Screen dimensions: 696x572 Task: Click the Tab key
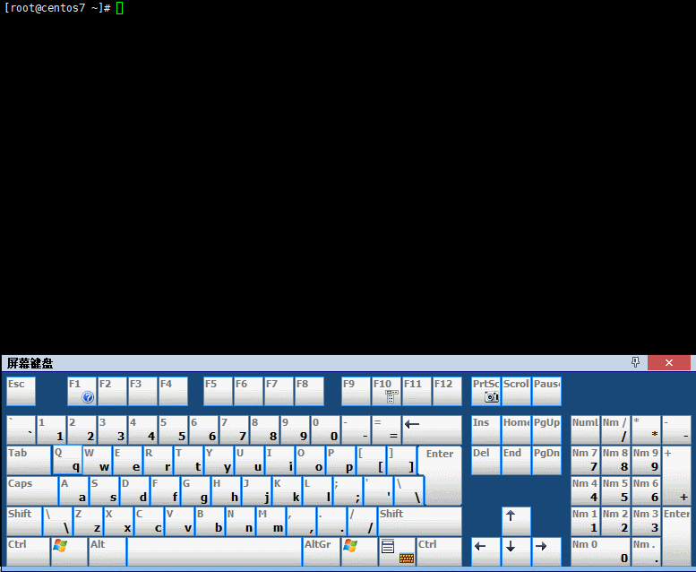pyautogui.click(x=29, y=460)
